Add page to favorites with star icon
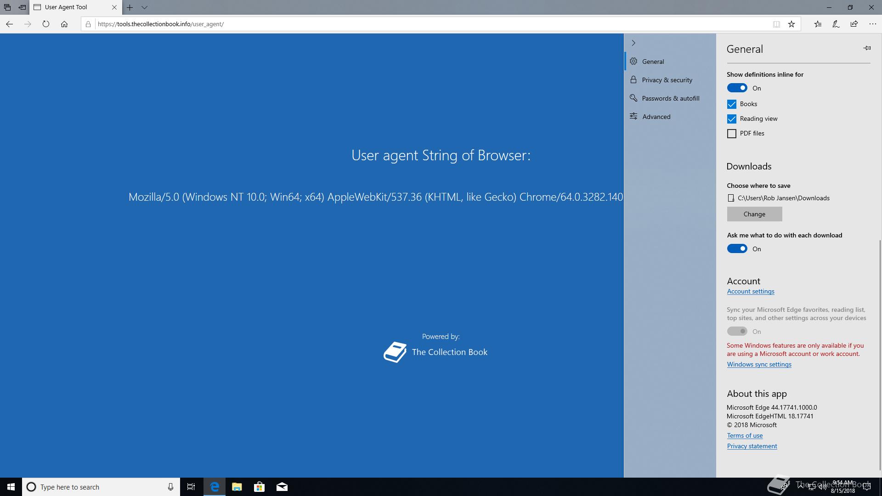The width and height of the screenshot is (882, 496). click(792, 24)
